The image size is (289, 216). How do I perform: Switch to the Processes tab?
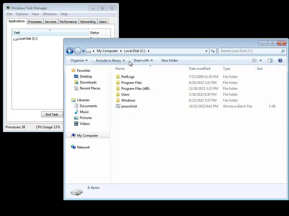[35, 22]
